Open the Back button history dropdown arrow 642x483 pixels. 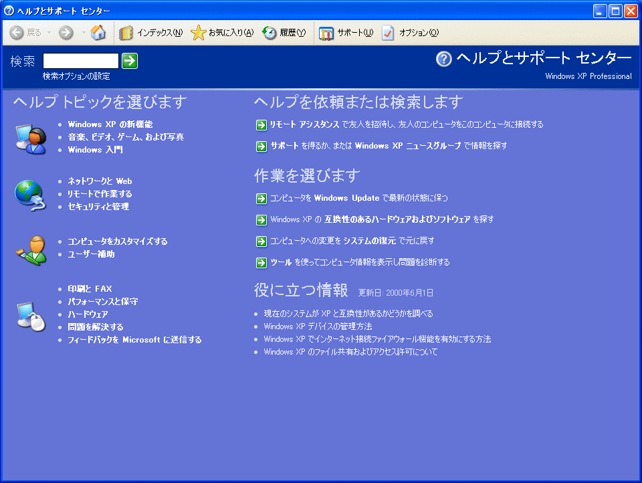click(49, 32)
